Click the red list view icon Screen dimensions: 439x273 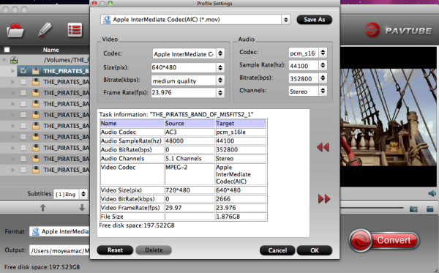point(75,30)
